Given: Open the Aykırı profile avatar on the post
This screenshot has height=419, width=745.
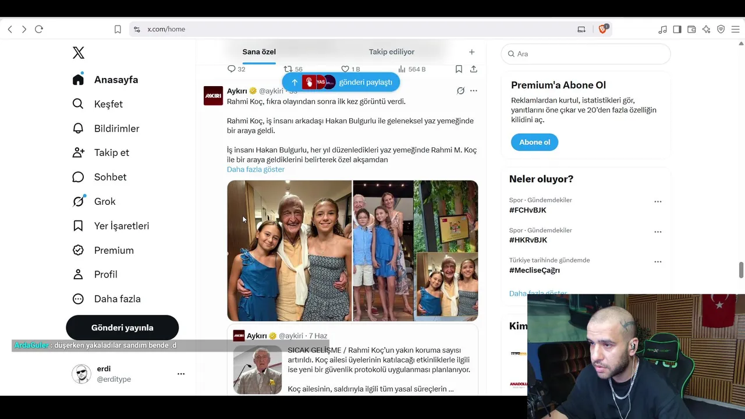Looking at the screenshot, I should pyautogui.click(x=213, y=95).
